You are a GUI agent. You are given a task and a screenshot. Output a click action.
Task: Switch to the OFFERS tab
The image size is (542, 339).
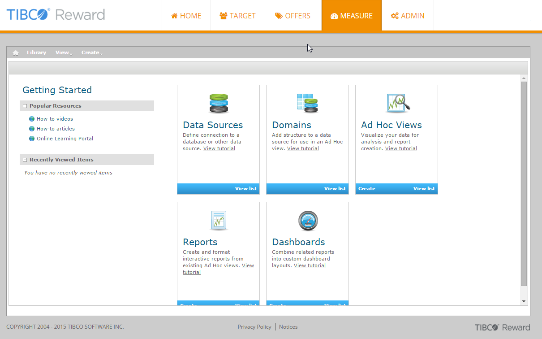[293, 16]
